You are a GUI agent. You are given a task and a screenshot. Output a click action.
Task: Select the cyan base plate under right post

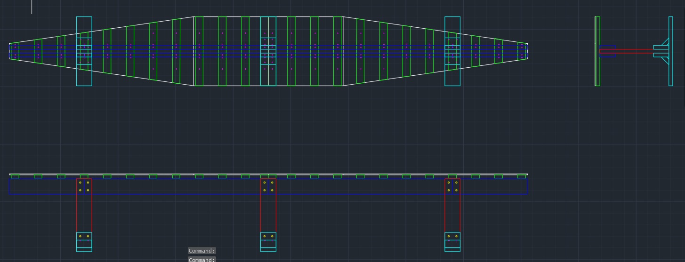(x=452, y=242)
